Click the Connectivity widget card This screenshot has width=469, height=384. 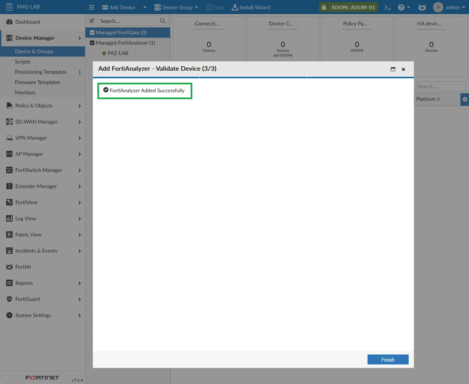209,39
